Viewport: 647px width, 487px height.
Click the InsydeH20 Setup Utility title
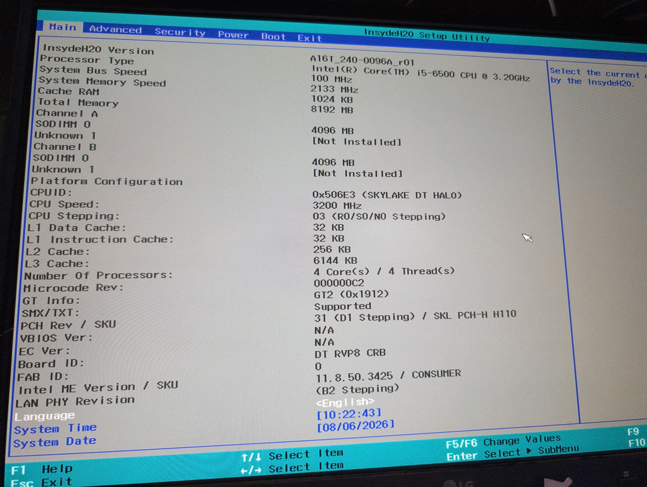(x=426, y=35)
